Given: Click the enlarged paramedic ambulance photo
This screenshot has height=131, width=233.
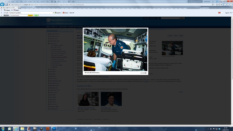Looking at the screenshot, I should pyautogui.click(x=115, y=50).
